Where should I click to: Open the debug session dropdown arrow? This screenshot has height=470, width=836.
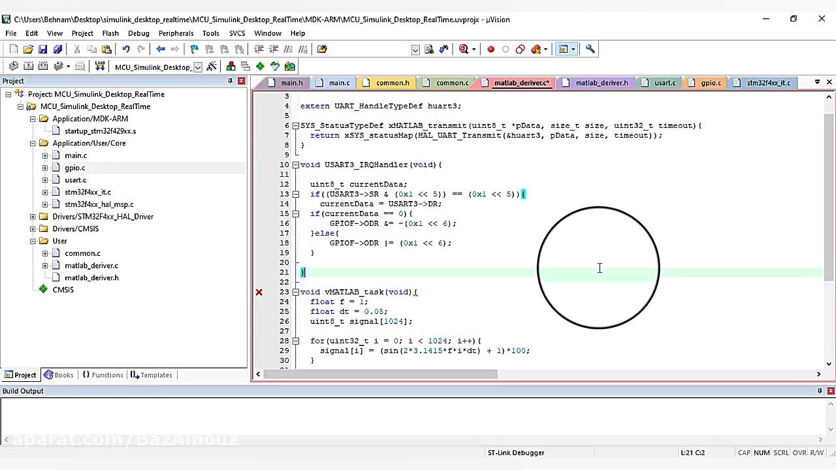[x=473, y=49]
